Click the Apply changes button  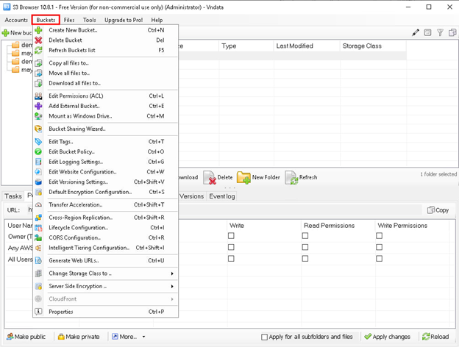click(387, 337)
